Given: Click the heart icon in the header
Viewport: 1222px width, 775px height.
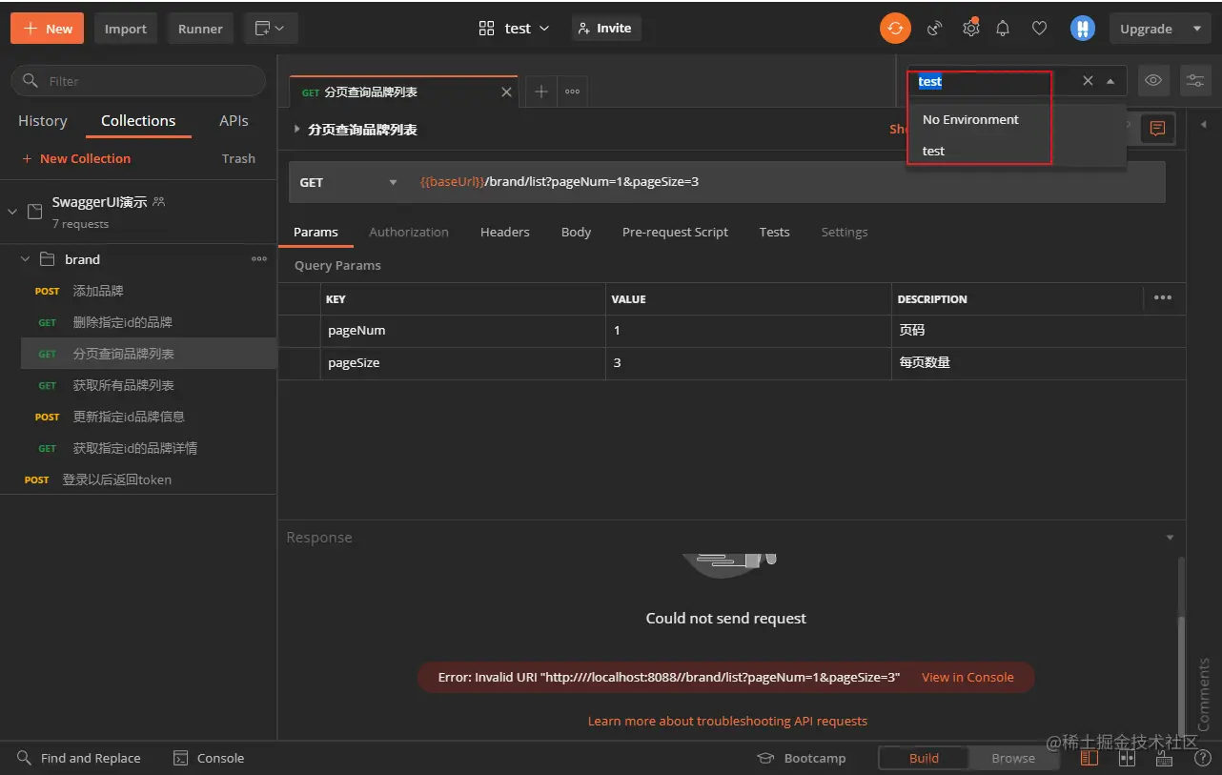Looking at the screenshot, I should pyautogui.click(x=1039, y=29).
